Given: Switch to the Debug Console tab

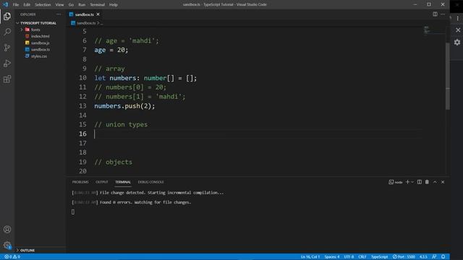Looking at the screenshot, I should [x=150, y=182].
